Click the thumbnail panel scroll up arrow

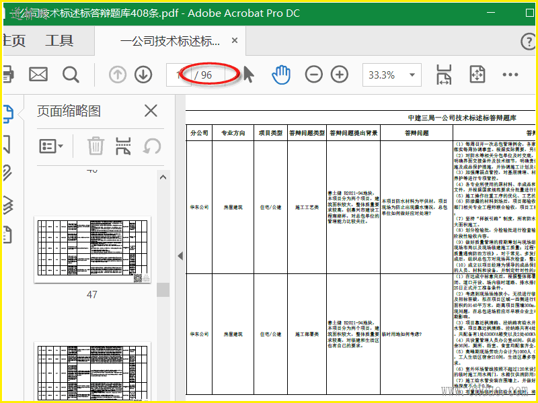click(x=163, y=177)
